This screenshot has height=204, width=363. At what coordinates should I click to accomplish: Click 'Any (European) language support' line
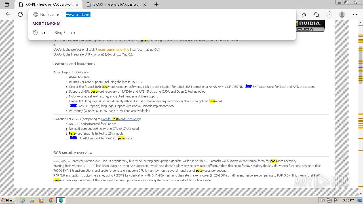coord(126,106)
